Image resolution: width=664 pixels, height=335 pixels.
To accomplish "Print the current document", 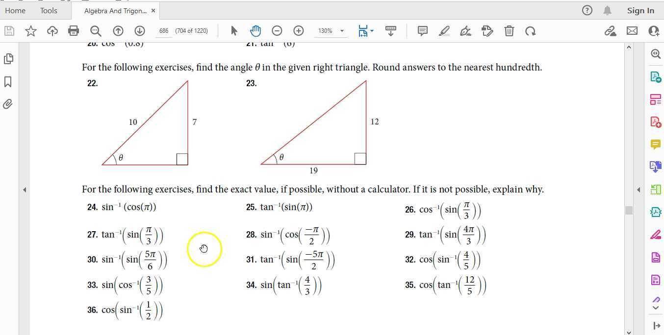I will point(74,30).
